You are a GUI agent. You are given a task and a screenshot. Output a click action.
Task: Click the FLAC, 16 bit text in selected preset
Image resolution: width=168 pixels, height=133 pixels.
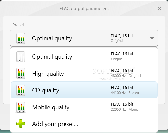[x=122, y=36]
